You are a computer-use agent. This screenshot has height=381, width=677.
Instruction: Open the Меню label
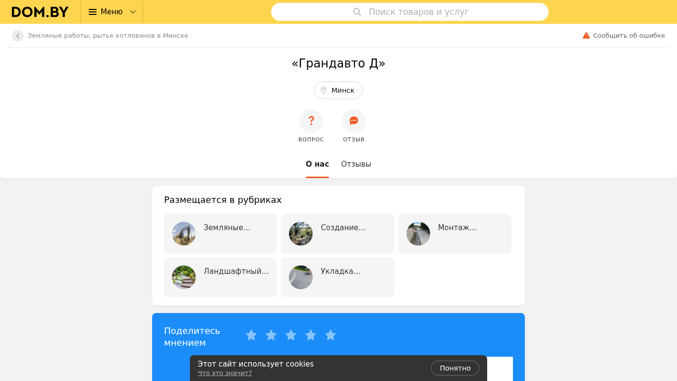[112, 12]
